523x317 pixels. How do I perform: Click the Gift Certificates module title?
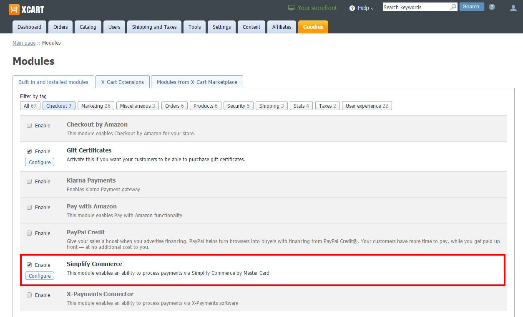pyautogui.click(x=89, y=150)
